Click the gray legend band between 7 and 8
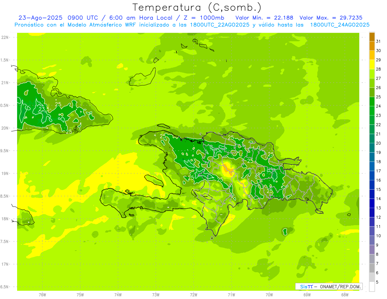This screenshot has width=387, height=299. click(372, 259)
